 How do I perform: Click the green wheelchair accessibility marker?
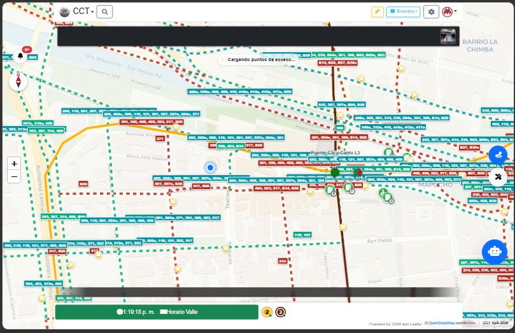click(x=383, y=192)
